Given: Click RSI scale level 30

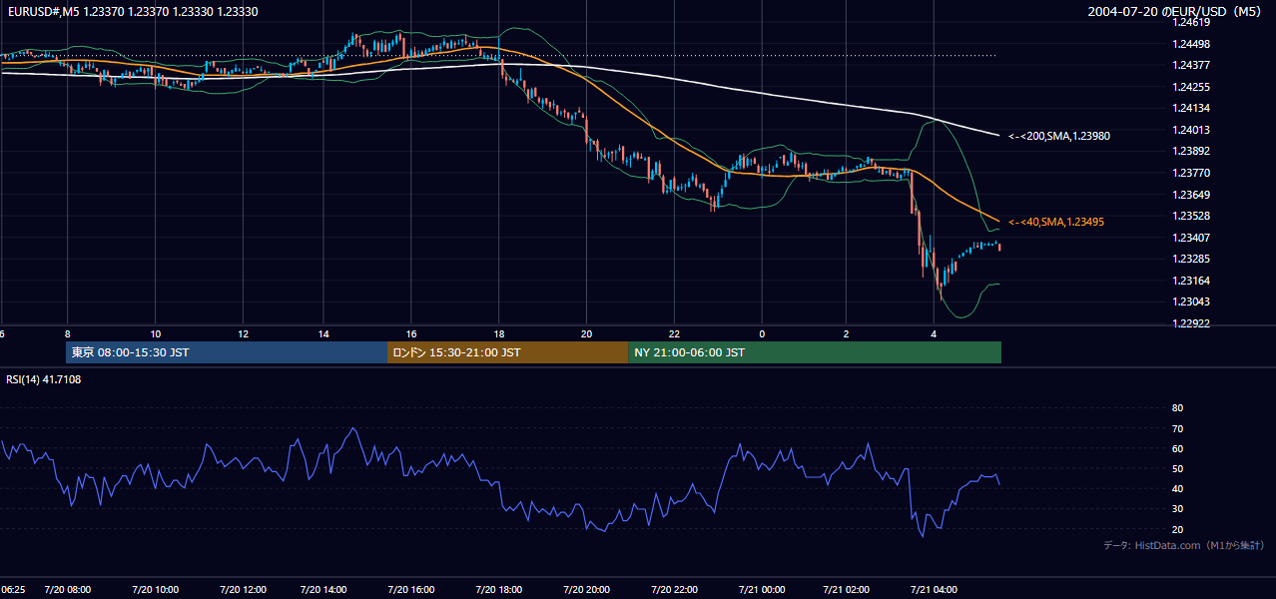Looking at the screenshot, I should [1177, 509].
